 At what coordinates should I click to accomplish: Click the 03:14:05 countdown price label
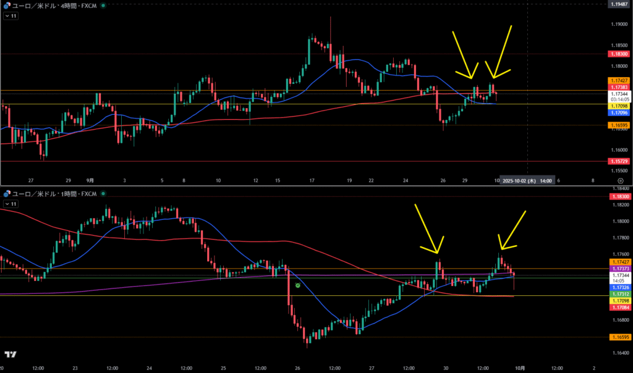point(619,99)
